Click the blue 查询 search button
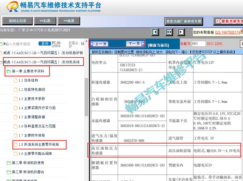The width and height of the screenshot is (243, 181). coord(45,44)
